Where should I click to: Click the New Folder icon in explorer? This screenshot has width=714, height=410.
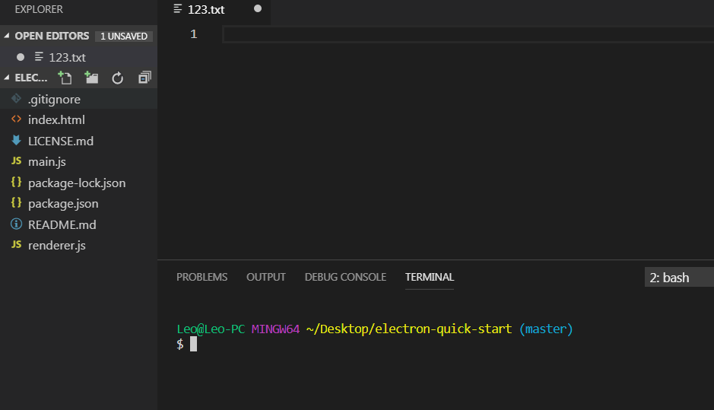(91, 78)
